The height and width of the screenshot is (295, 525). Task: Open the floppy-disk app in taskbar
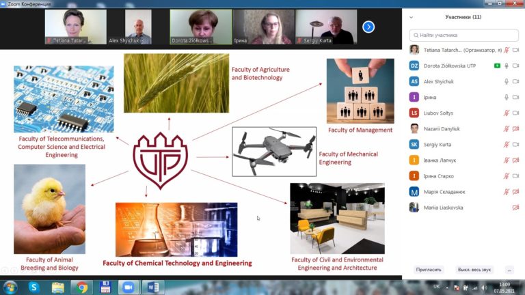(105, 287)
